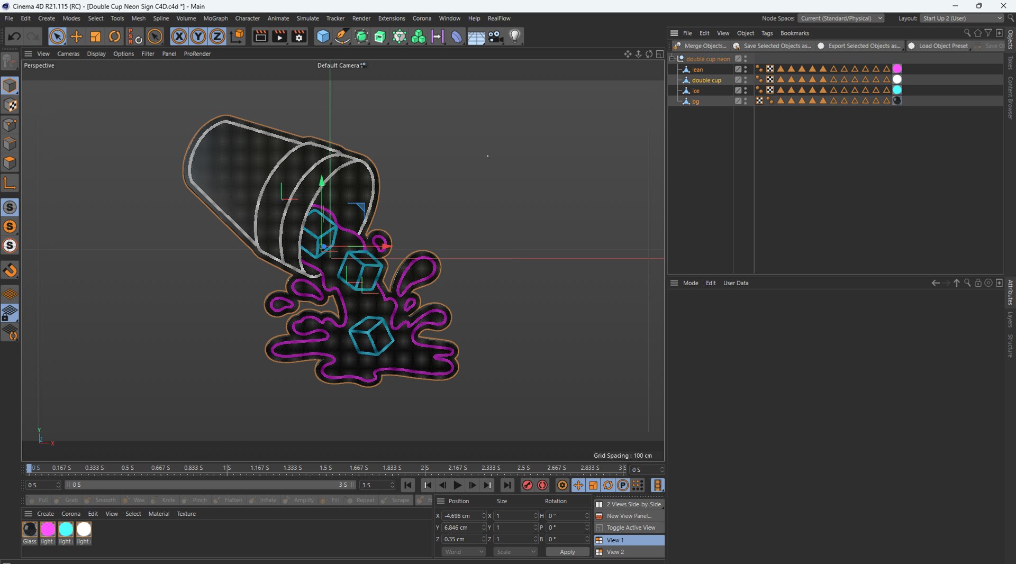Open the 2 Views Side-by-Side dropdown
The width and height of the screenshot is (1016, 564).
pos(629,504)
